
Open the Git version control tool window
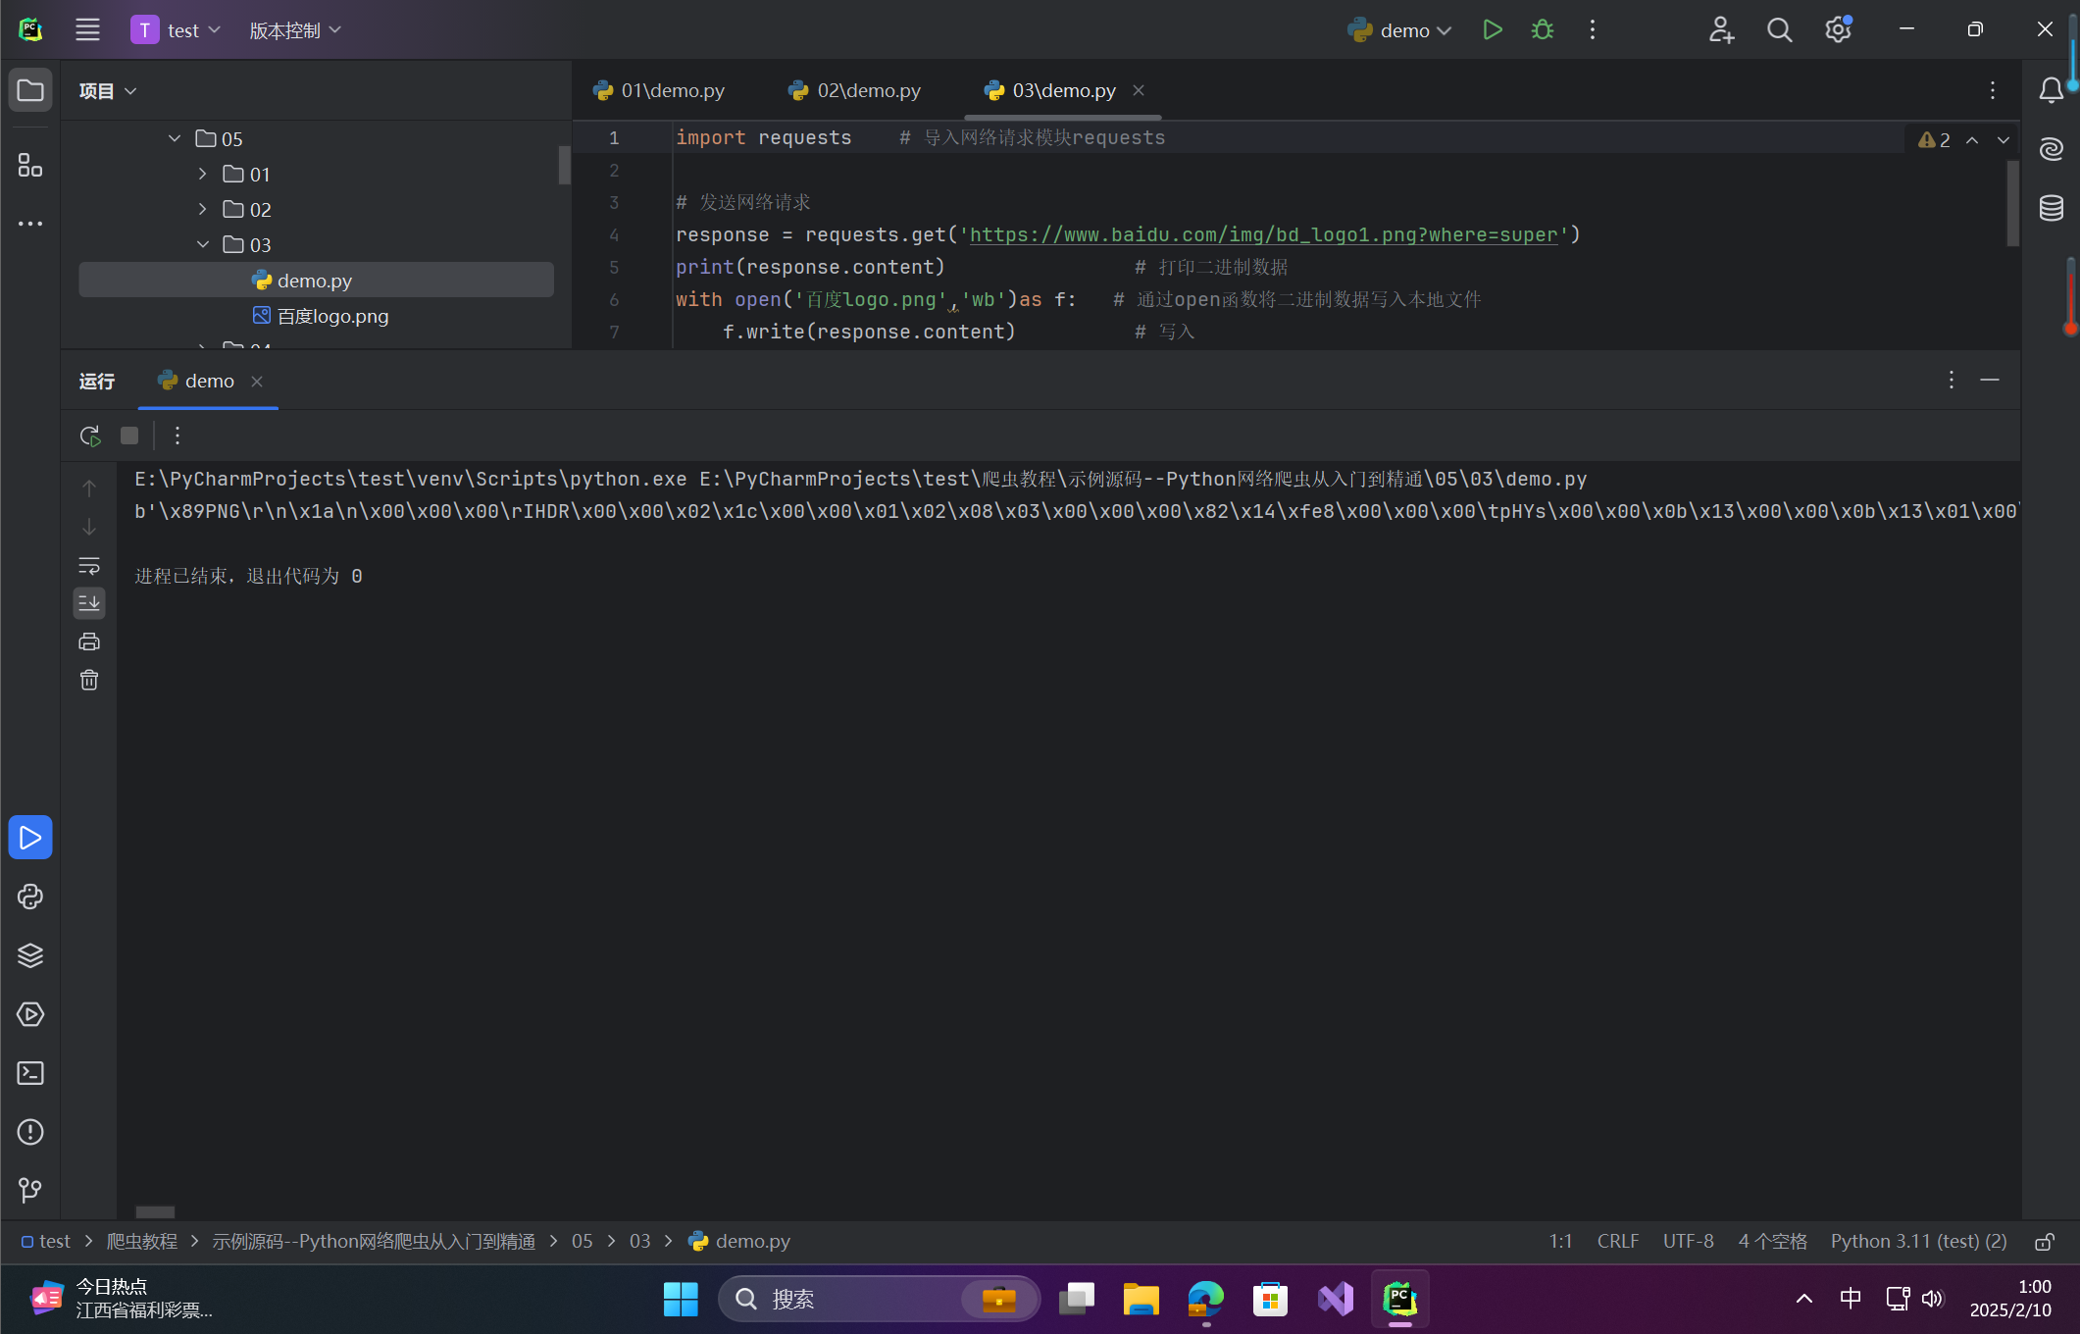click(30, 1190)
